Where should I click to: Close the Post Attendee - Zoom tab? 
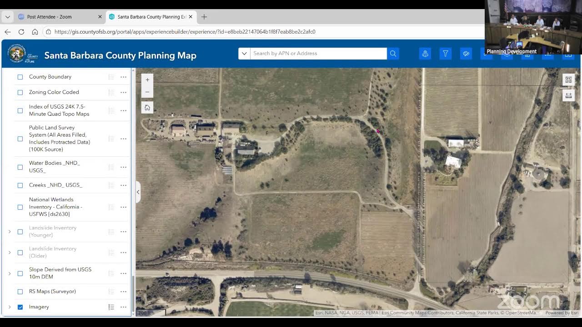pos(100,17)
